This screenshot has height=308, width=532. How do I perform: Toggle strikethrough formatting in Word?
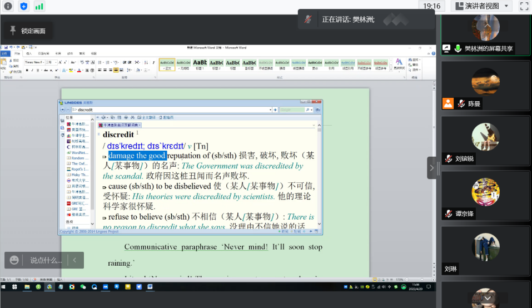pos(46,70)
